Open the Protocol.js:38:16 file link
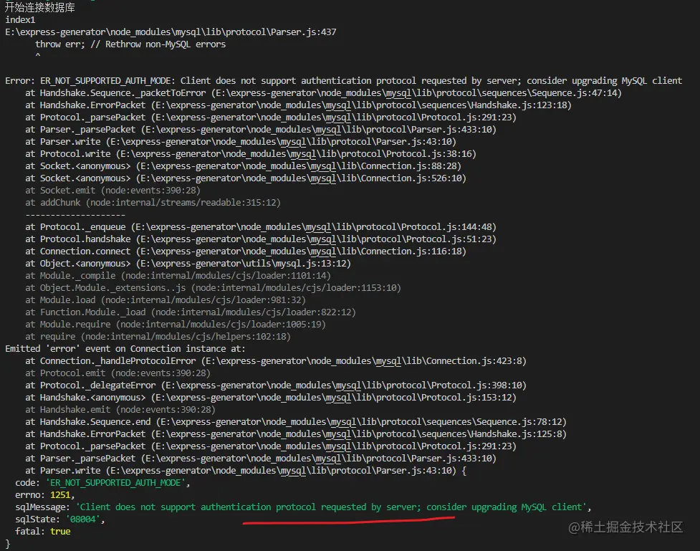 point(296,154)
